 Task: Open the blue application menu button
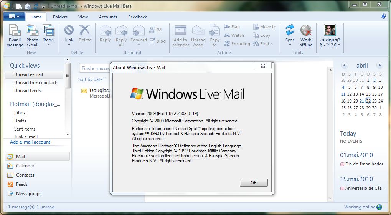(14, 17)
